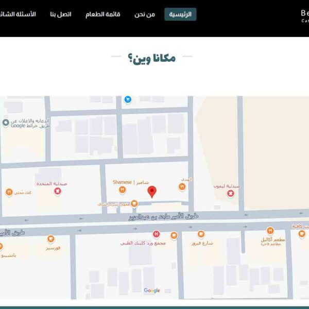This screenshot has width=309, height=309.
Task: Click the 'مجمع ورد كلينك الطبي' label
Action: point(143,243)
